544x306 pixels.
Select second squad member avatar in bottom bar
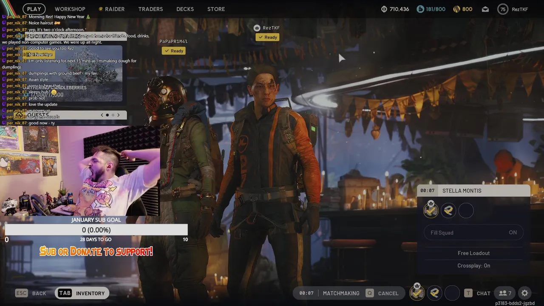coord(434,293)
